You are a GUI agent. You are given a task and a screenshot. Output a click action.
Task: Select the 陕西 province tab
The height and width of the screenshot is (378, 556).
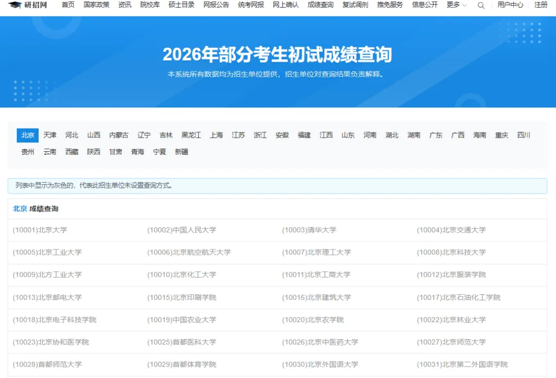[x=94, y=152]
